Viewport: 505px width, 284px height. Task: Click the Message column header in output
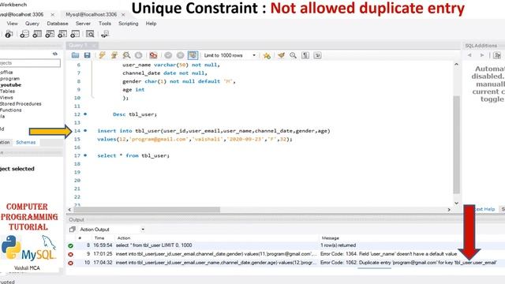click(330, 238)
